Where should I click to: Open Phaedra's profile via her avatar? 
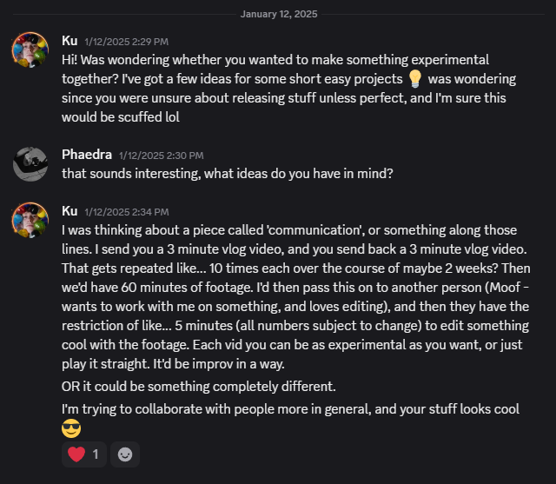point(30,164)
